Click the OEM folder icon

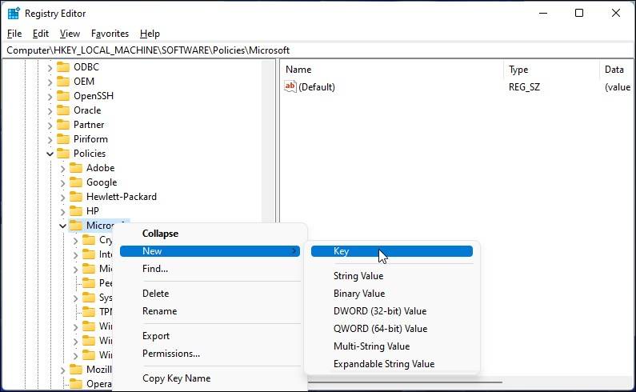coord(63,82)
